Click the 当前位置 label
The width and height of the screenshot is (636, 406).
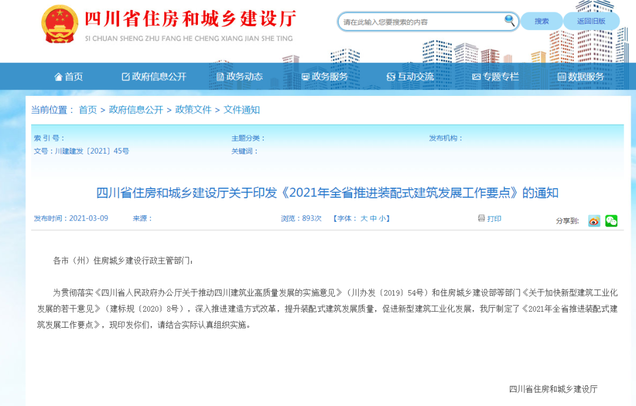click(53, 110)
